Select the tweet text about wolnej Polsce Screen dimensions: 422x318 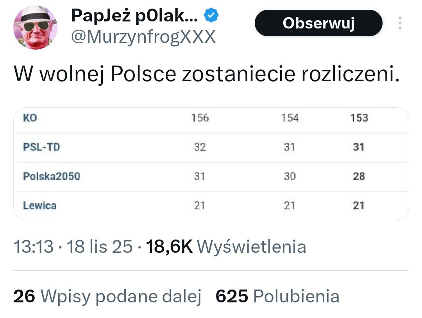[207, 74]
